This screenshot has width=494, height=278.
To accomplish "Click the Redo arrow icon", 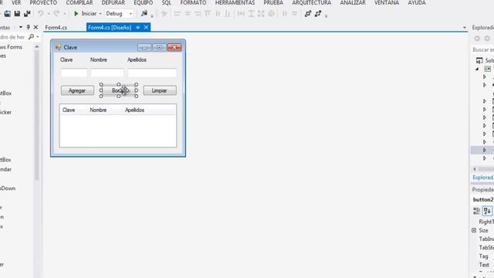I will click(x=56, y=14).
